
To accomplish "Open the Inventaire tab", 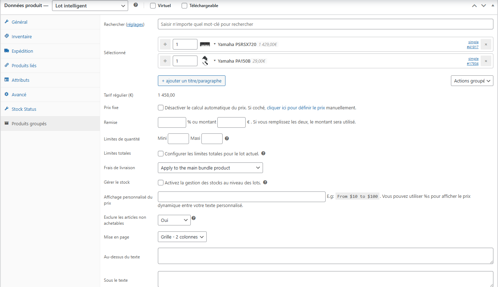I will tap(22, 36).
